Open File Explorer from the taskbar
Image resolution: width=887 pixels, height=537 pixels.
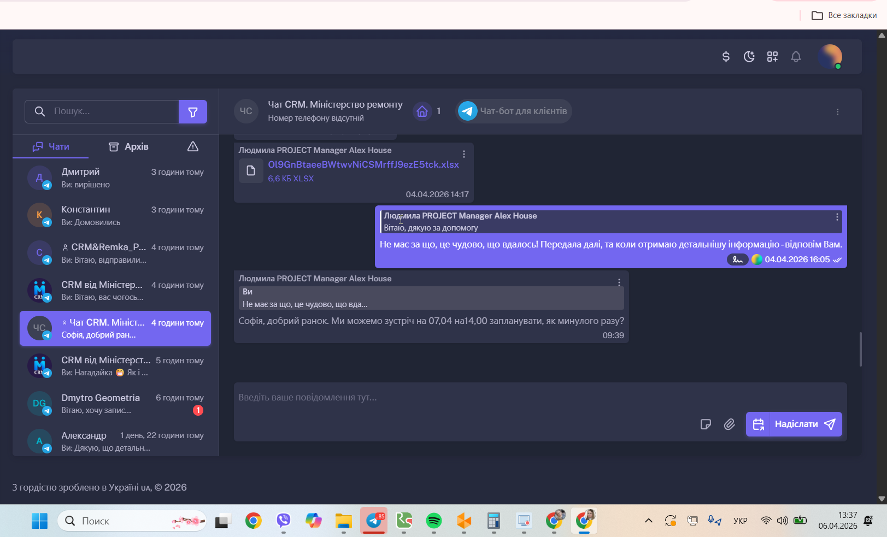[x=343, y=521]
